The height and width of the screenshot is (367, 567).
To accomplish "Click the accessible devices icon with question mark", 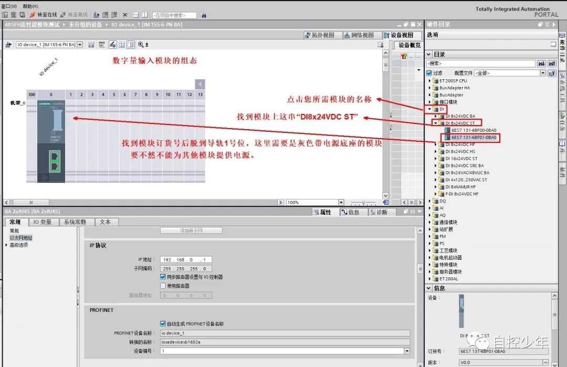I will click(96, 15).
